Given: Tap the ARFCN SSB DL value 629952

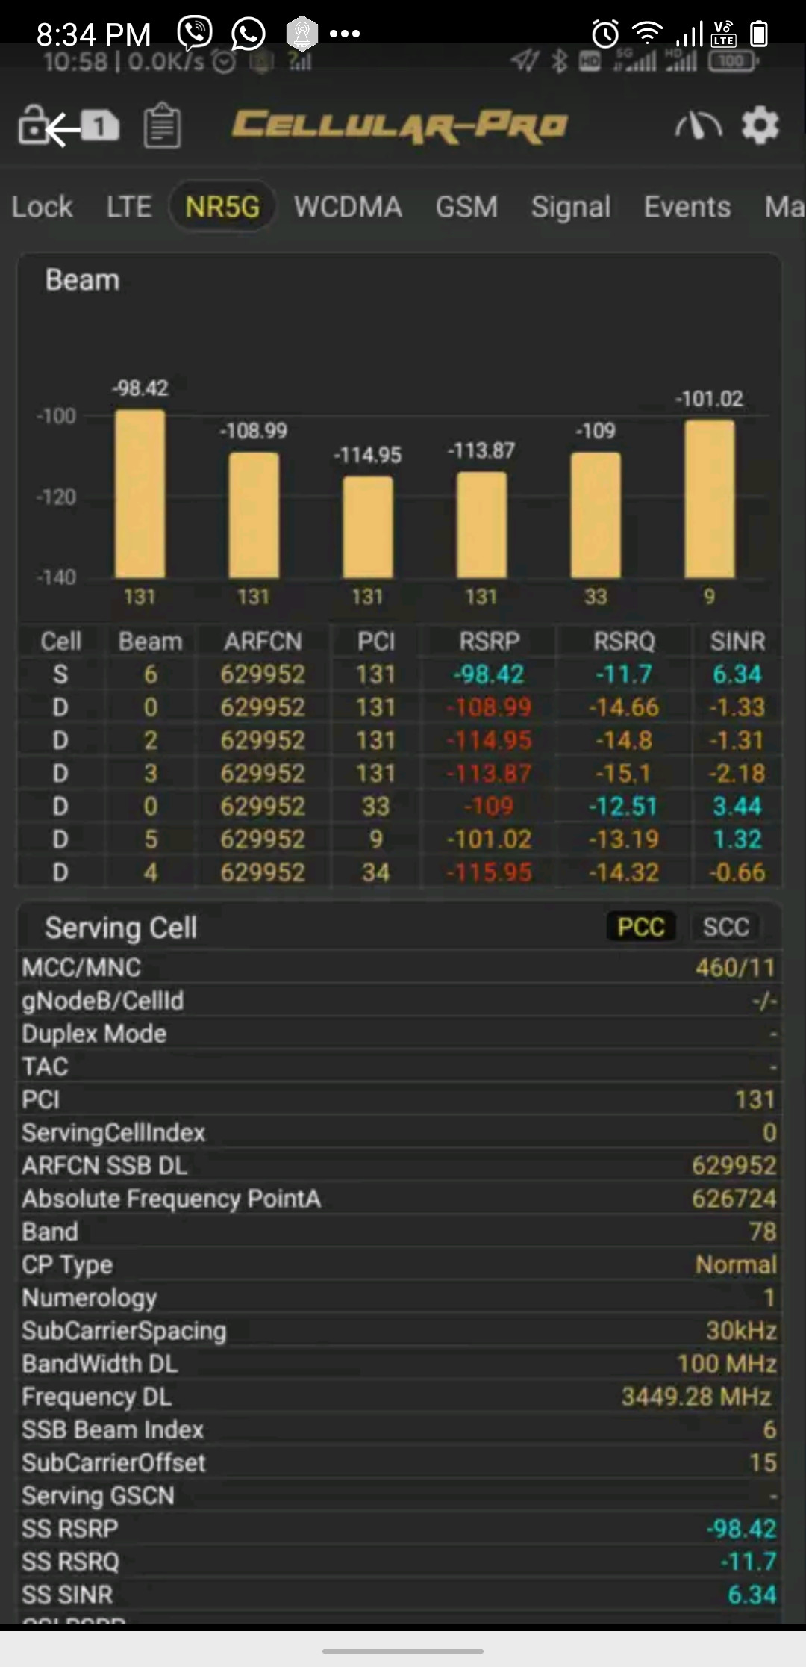Looking at the screenshot, I should pos(734,1166).
